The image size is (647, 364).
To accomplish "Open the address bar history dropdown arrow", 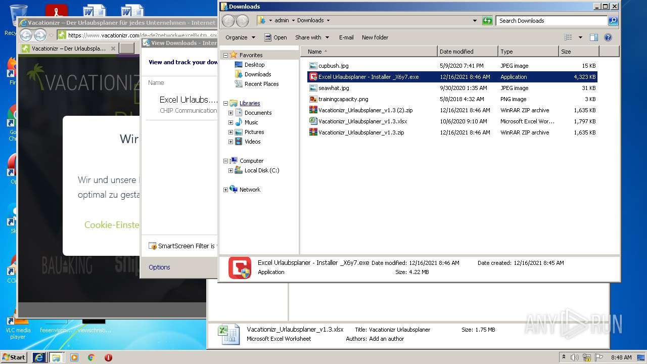I will pyautogui.click(x=475, y=21).
